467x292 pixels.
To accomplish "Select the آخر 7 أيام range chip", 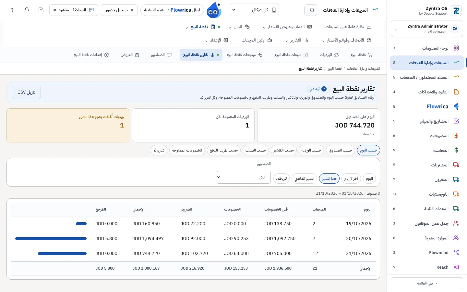I will coord(351,178).
